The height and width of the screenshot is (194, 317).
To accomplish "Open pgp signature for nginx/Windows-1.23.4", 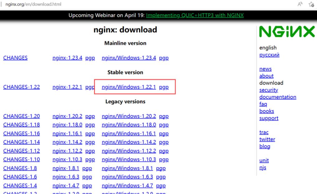I will pyautogui.click(x=164, y=58).
